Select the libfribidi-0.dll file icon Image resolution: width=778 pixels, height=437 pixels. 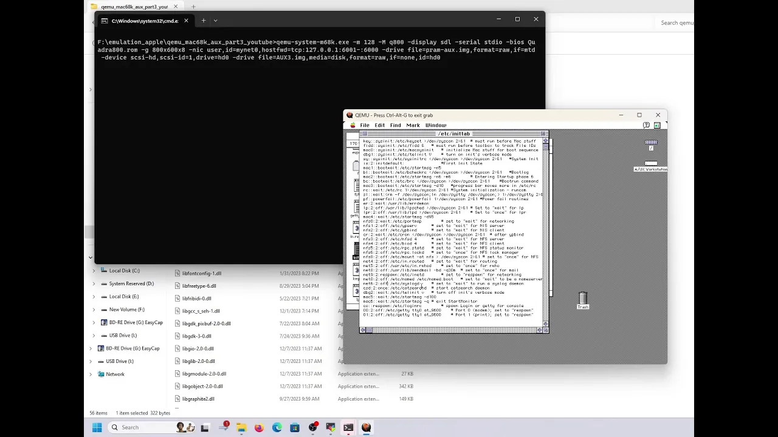coord(177,299)
